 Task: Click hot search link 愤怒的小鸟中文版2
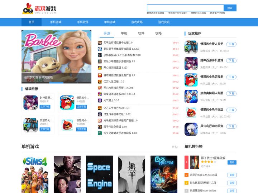pyautogui.click(x=177, y=13)
